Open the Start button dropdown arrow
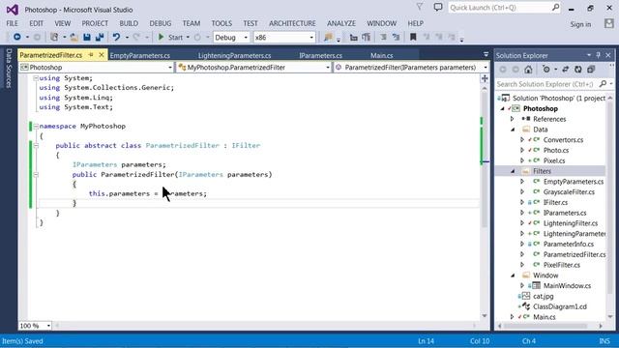Screen dimensions: 619x348 (188, 38)
